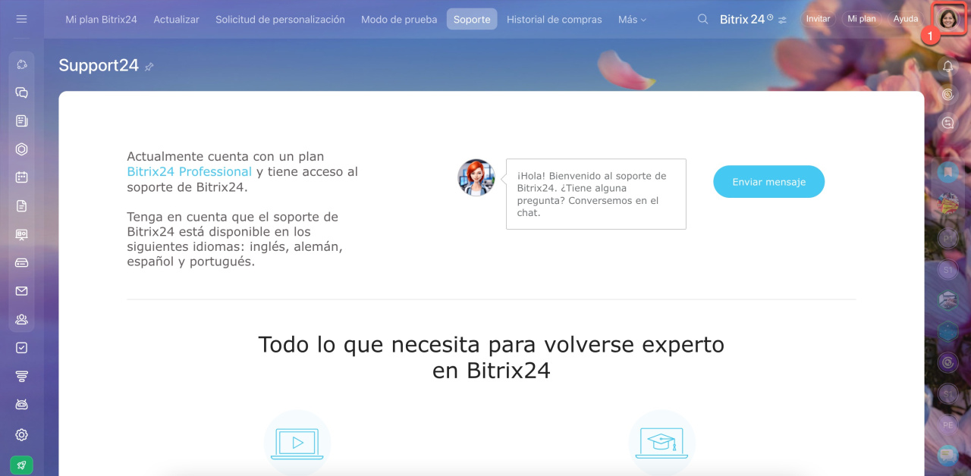Viewport: 971px width, 476px height.
Task: Click the '¡Hola! Bienvenido al soporte' message bubble
Action: click(x=596, y=194)
